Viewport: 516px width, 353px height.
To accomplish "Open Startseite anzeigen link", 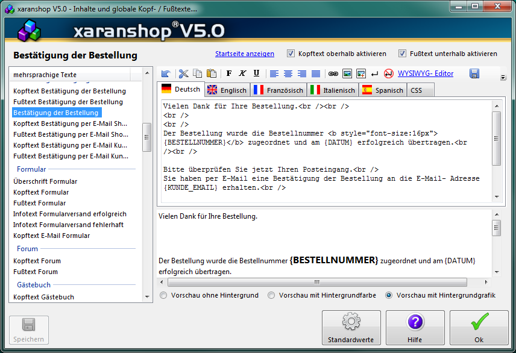I will click(245, 54).
